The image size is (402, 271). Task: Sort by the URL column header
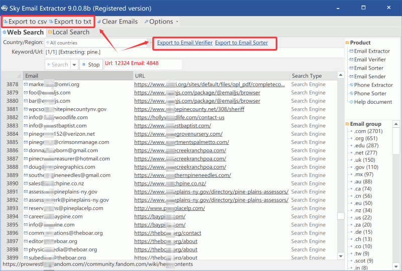pyautogui.click(x=211, y=76)
